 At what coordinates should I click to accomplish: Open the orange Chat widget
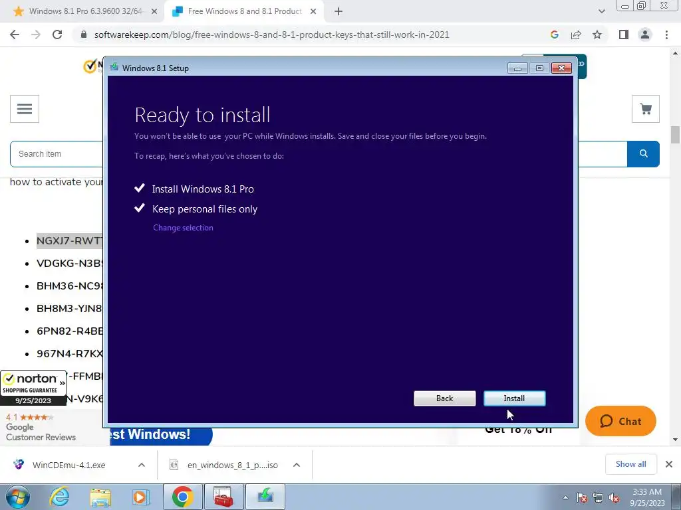click(620, 421)
